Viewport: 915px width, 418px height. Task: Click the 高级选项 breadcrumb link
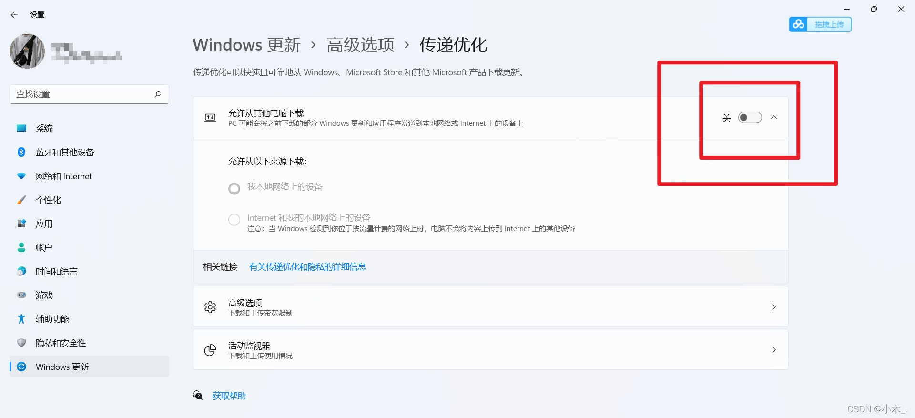pyautogui.click(x=360, y=45)
